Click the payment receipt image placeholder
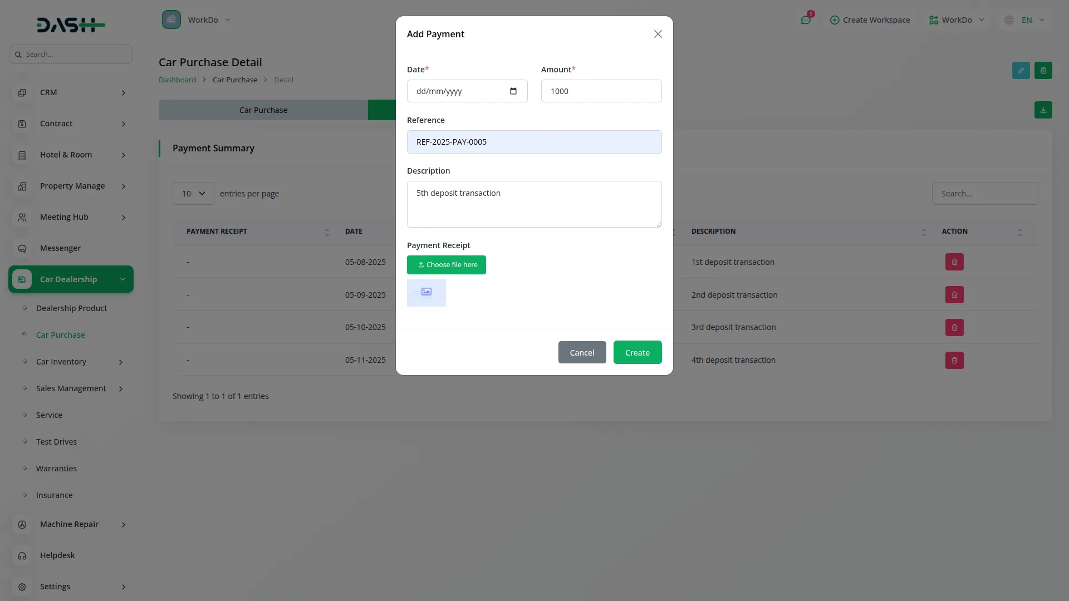The width and height of the screenshot is (1069, 601). tap(426, 293)
